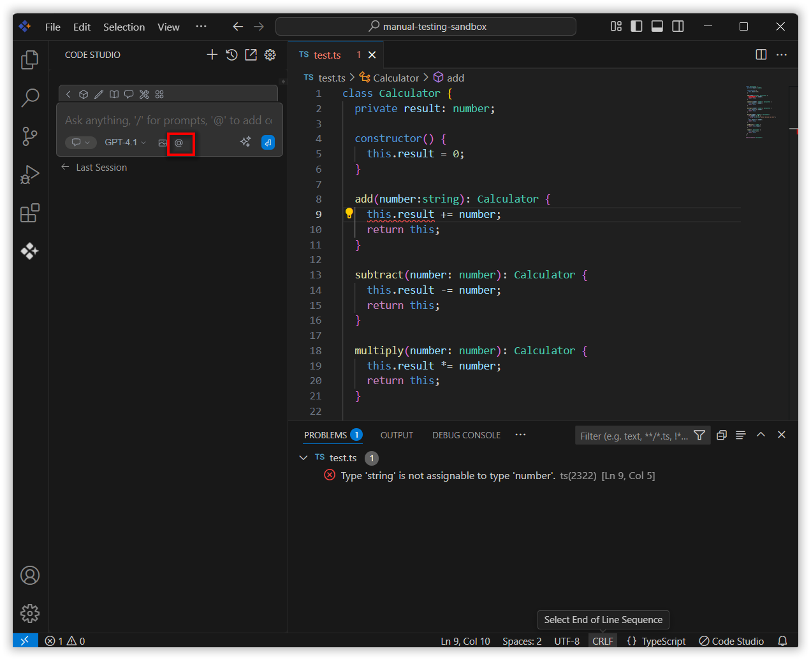Open chat history in Code Studio panel
Screen dimensions: 811x660
(x=231, y=55)
